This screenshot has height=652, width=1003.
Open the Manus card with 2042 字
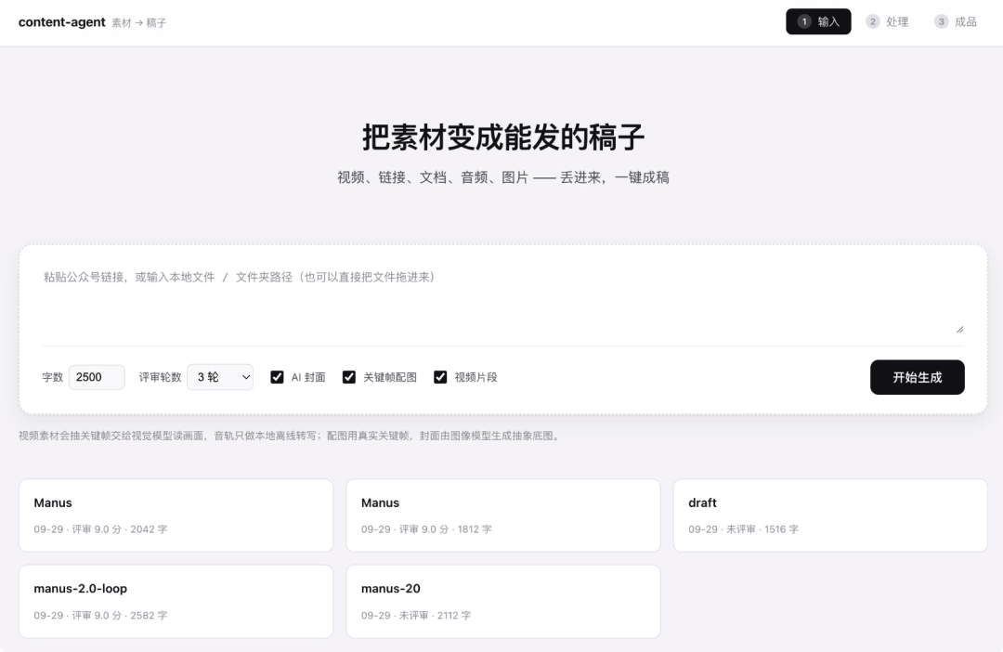coord(176,515)
